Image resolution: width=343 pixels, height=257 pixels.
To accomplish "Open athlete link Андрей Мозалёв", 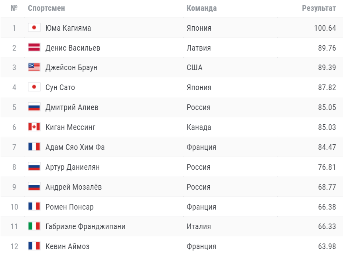I will [73, 187].
